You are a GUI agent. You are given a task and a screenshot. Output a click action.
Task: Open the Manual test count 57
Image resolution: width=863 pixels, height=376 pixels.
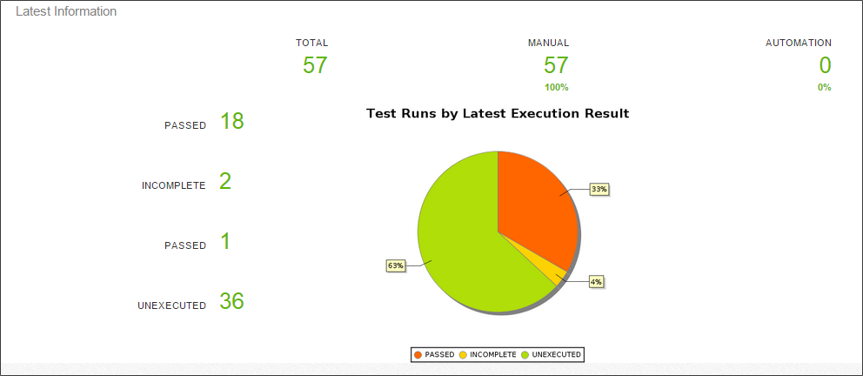tap(556, 65)
